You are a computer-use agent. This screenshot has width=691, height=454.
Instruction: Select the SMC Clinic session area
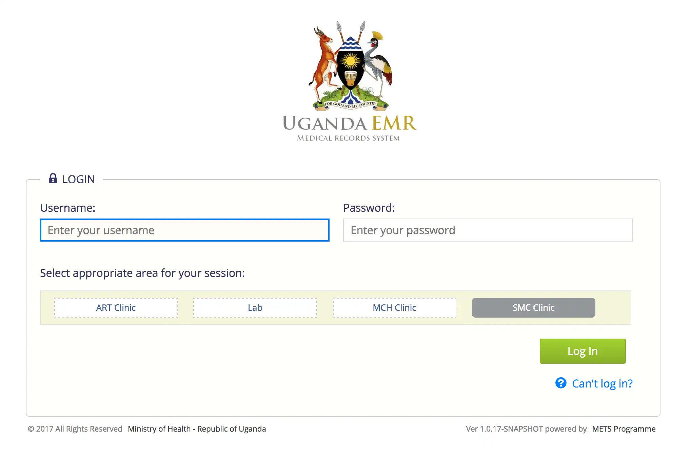(x=533, y=307)
